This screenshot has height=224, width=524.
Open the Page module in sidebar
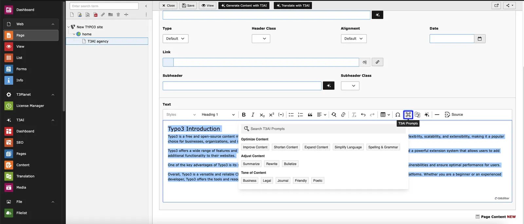click(31, 35)
